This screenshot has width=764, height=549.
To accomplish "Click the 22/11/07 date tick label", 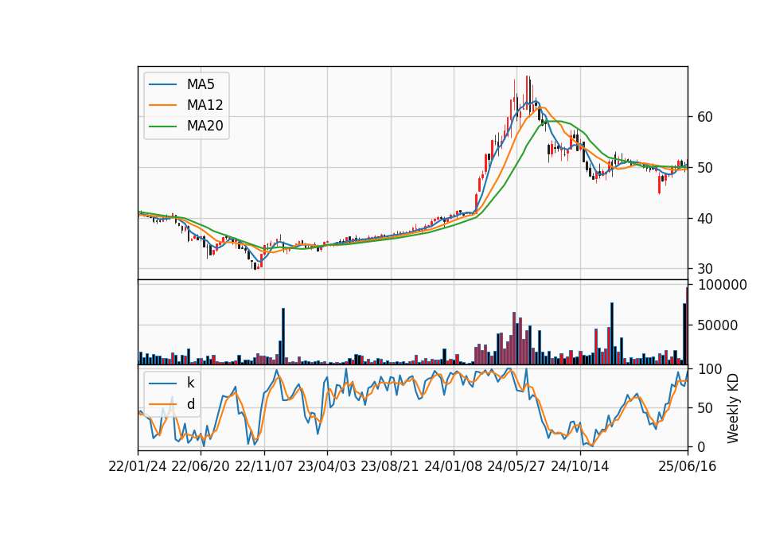I will tap(263, 466).
